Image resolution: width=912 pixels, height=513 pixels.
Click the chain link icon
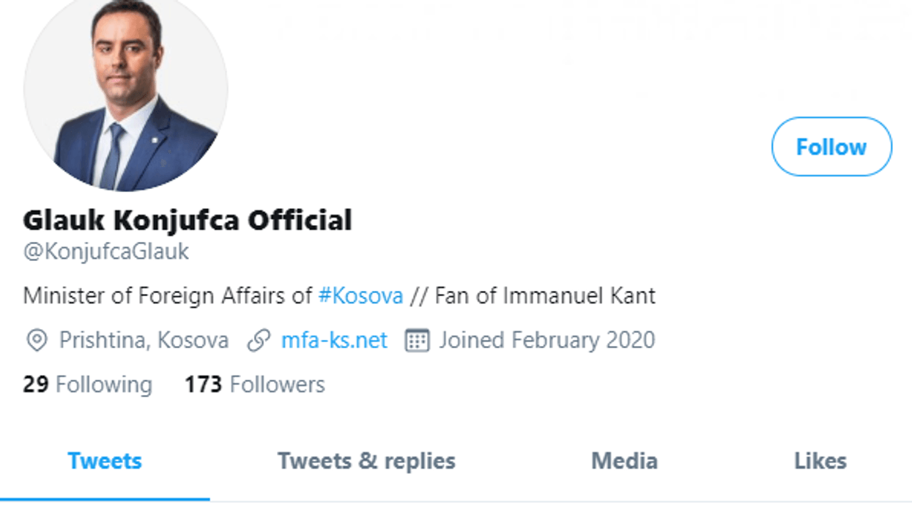[259, 341]
